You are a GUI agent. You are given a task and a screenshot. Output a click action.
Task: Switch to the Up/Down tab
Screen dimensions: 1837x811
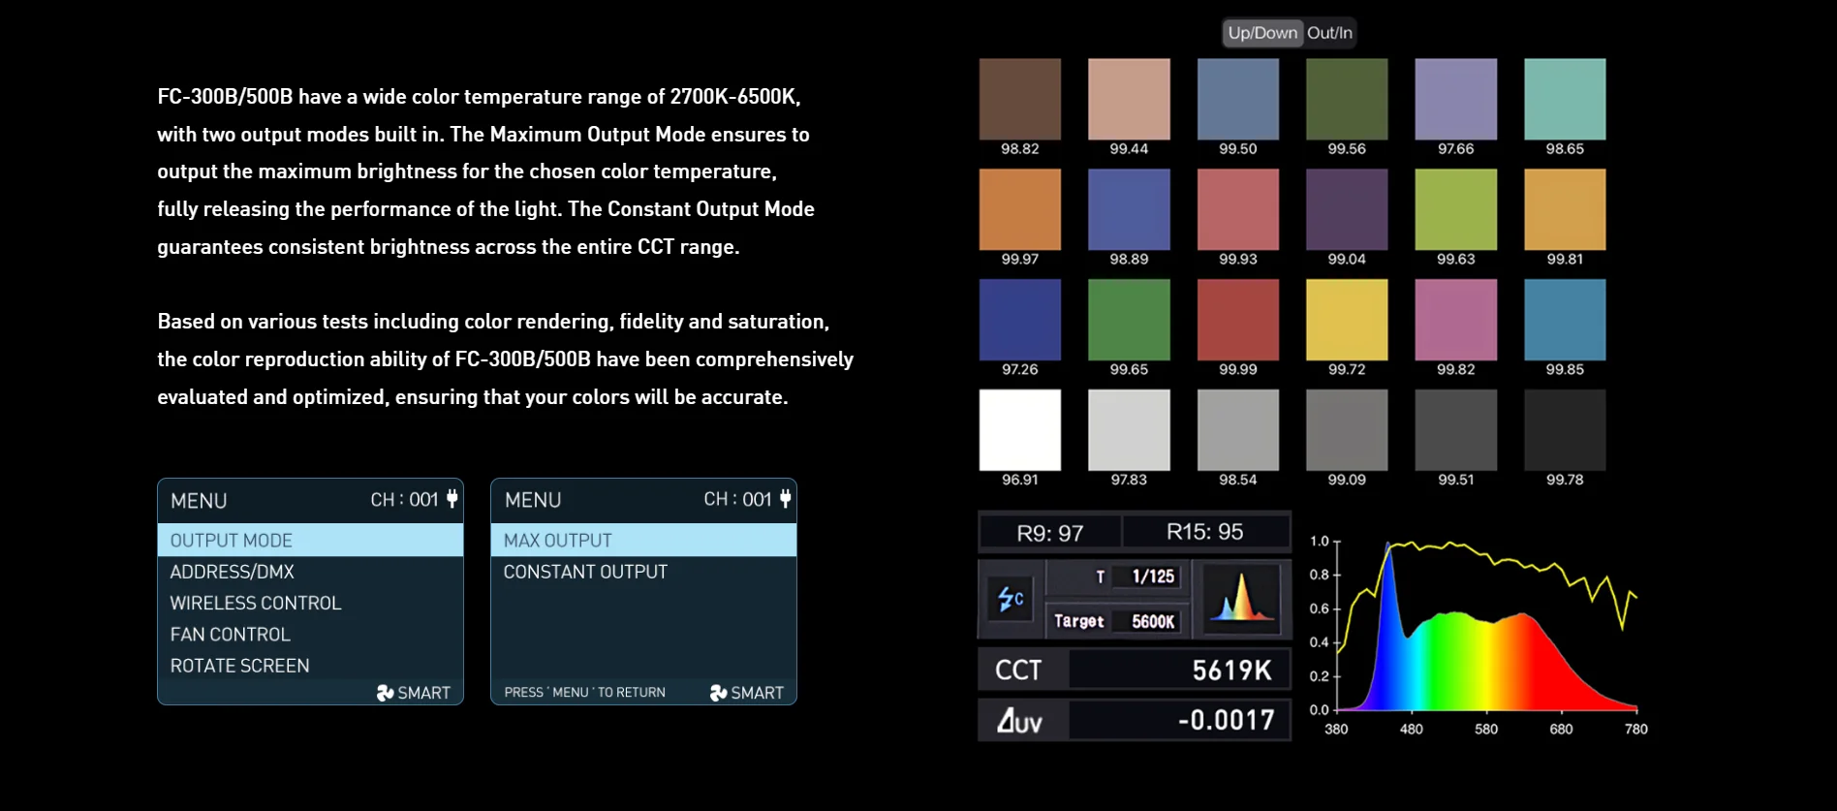(1262, 33)
